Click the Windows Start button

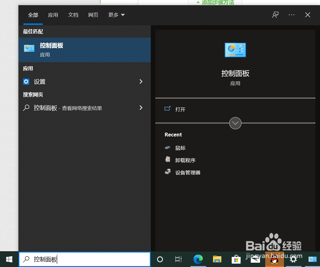point(9,259)
